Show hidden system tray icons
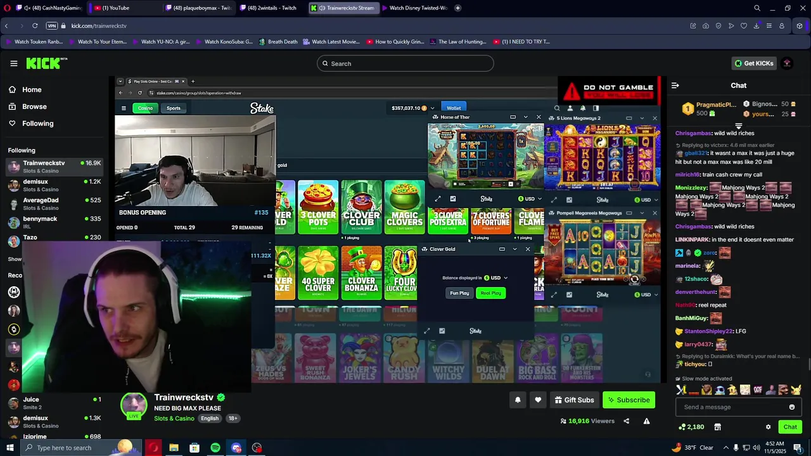 coord(726,448)
